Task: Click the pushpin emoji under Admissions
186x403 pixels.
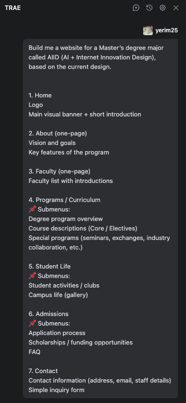Action: (x=32, y=323)
